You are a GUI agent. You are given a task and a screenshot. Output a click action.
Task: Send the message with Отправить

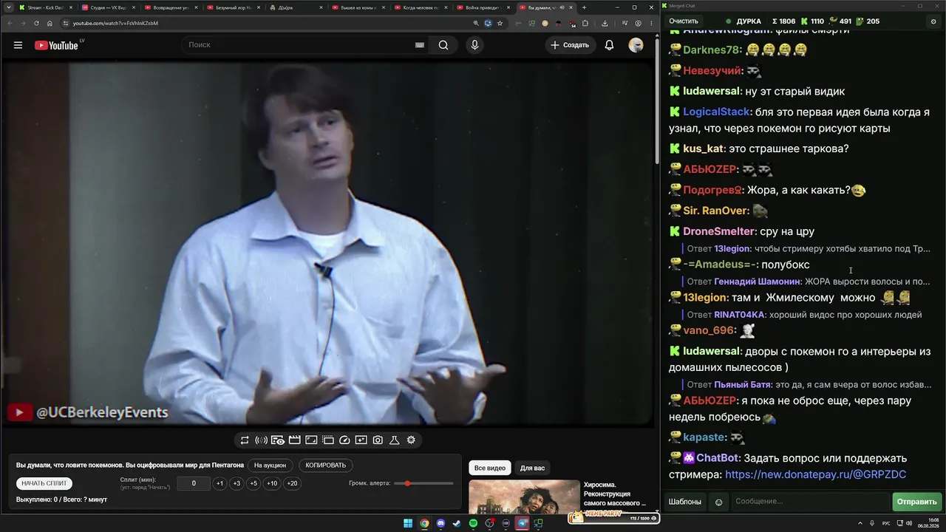916,502
